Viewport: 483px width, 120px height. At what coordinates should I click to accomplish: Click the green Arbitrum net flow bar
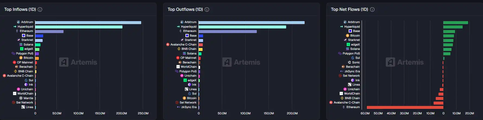(x=456, y=22)
